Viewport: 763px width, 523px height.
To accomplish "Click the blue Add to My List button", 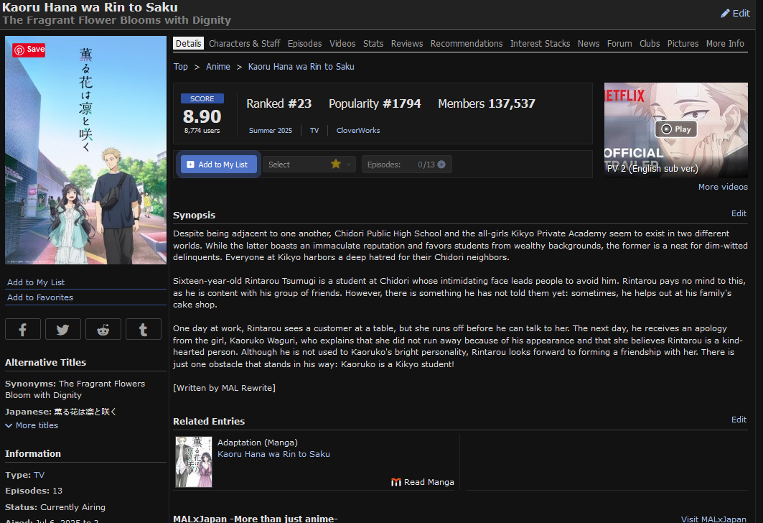I will (218, 165).
